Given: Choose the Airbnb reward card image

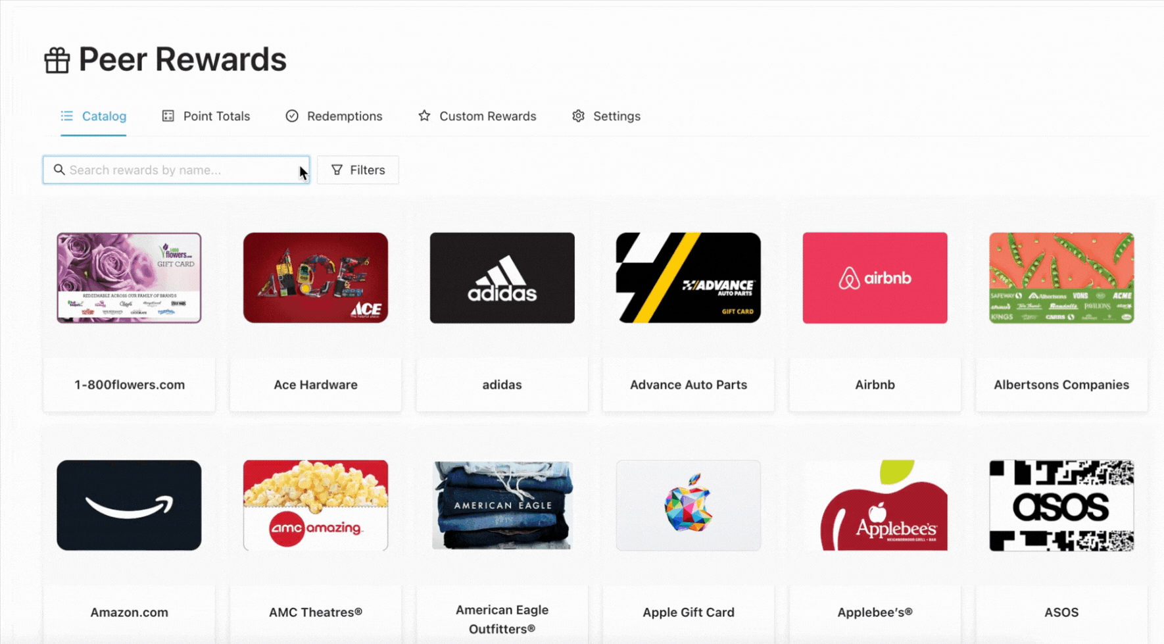Looking at the screenshot, I should [x=875, y=278].
